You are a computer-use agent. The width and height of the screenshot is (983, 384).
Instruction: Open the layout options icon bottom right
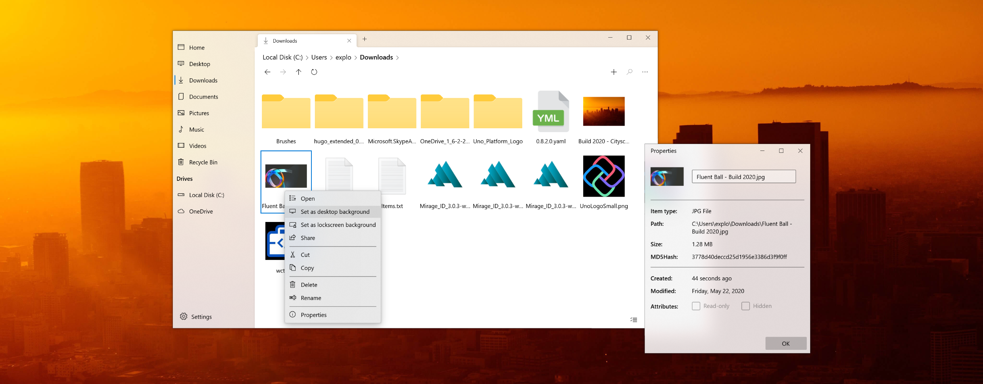pos(633,319)
